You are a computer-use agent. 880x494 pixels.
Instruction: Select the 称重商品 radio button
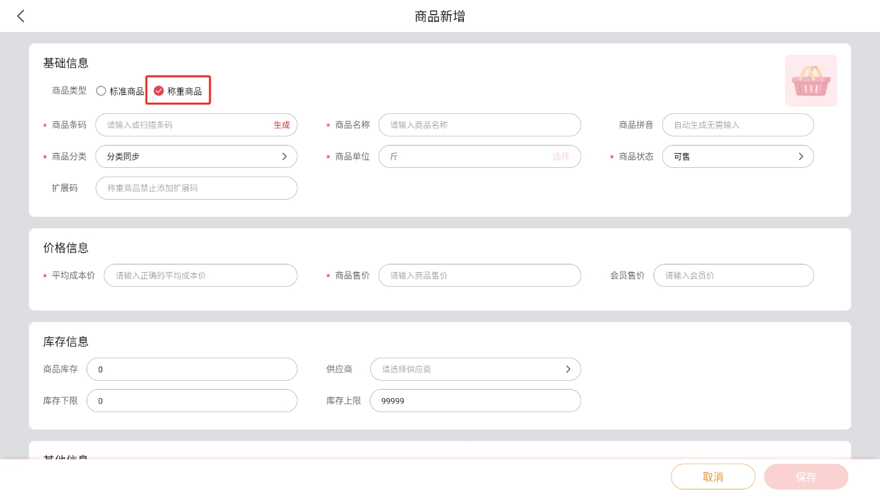pos(159,91)
